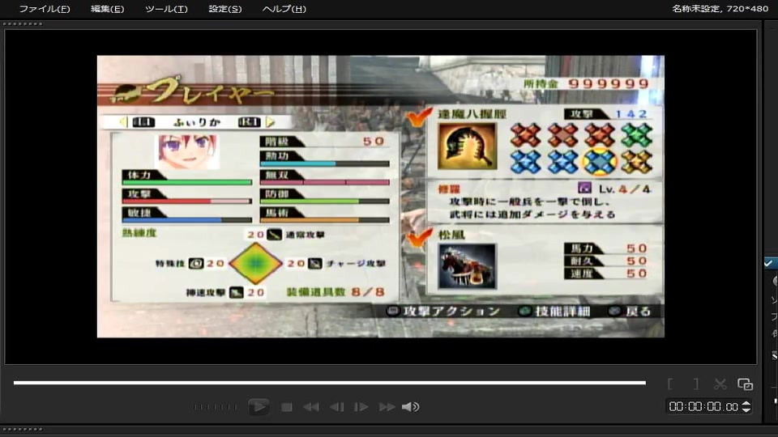Viewport: 778px width, 437px height.
Task: Set mark-out with right bracket icon
Action: click(x=695, y=384)
